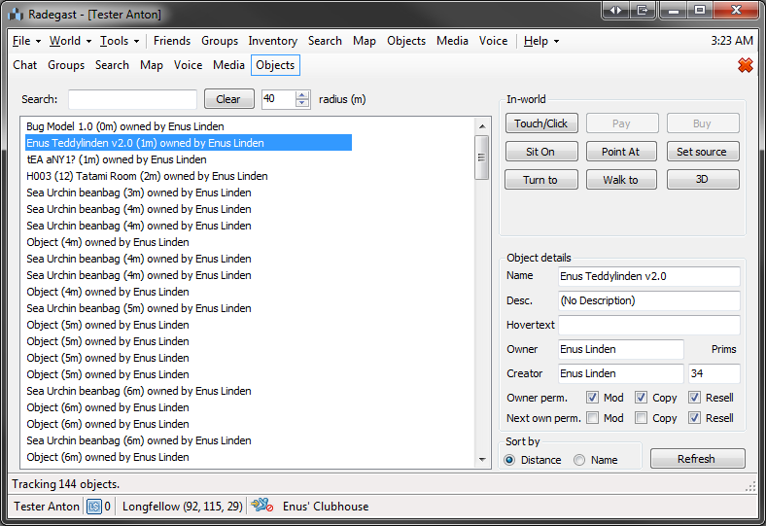766x526 pixels.
Task: Decrease radius with the down spinner arrow
Action: 302,103
